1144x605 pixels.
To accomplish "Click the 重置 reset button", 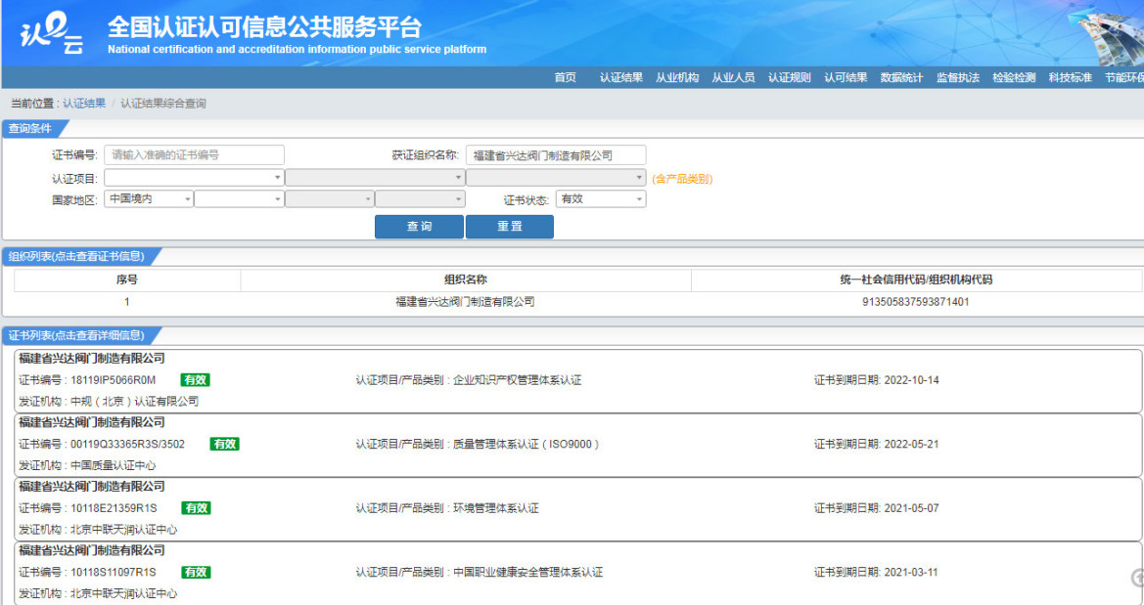I will [509, 226].
